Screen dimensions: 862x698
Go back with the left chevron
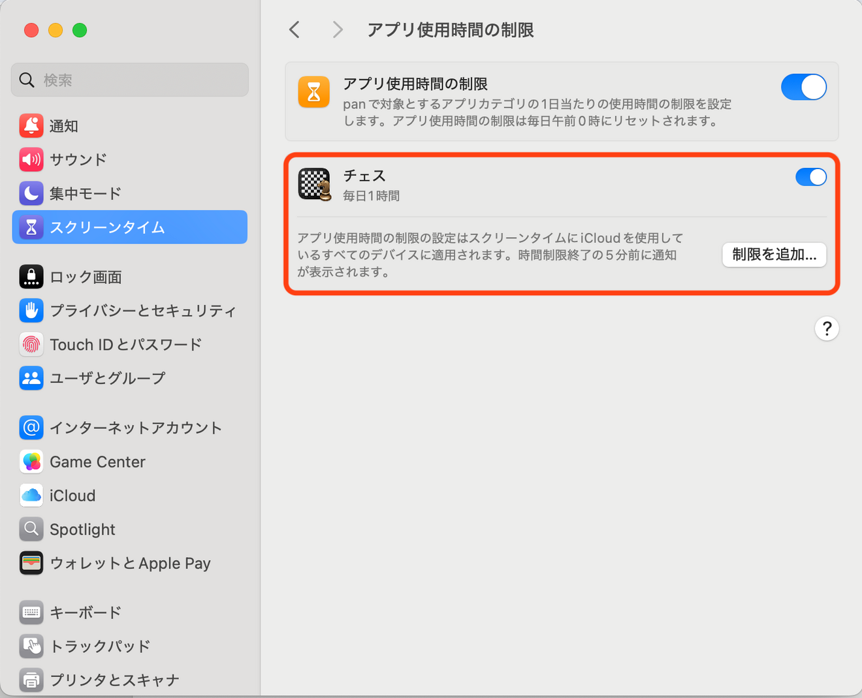tap(295, 29)
